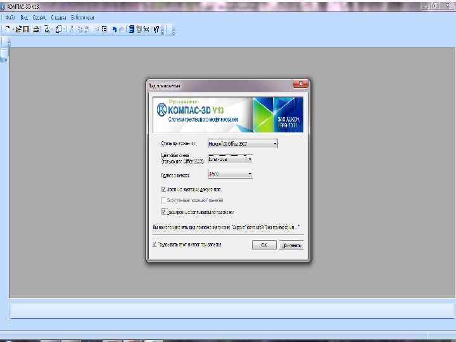Click the Open file toolbar icon
Image resolution: width=456 pixels, height=342 pixels.
(18, 29)
